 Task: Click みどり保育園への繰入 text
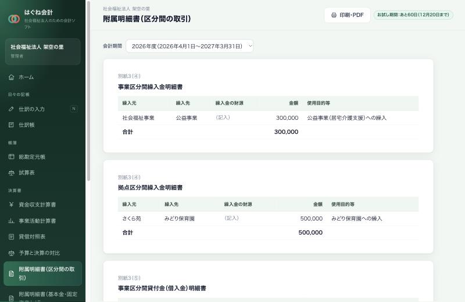coord(357,219)
